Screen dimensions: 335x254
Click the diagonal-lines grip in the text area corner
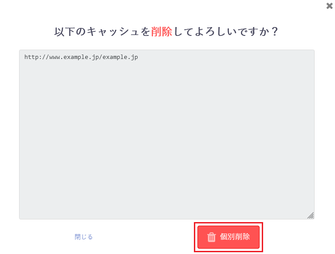point(311,215)
